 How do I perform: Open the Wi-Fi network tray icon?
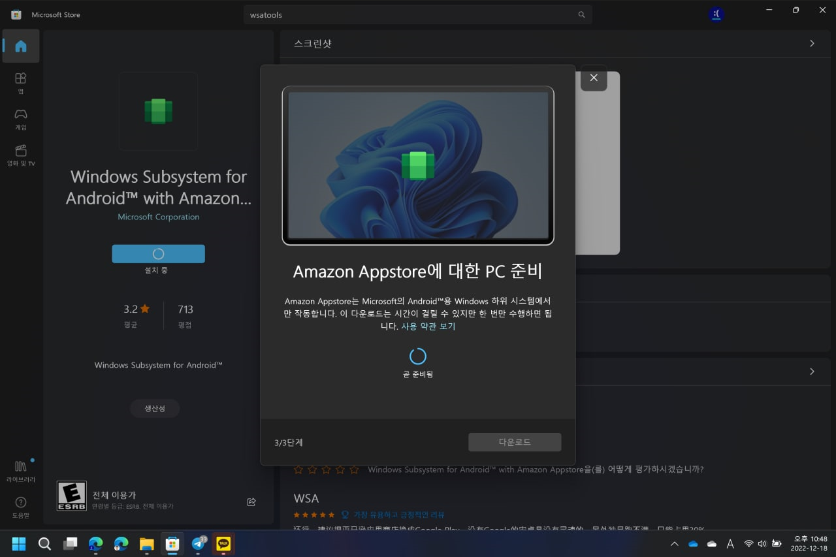[748, 543]
